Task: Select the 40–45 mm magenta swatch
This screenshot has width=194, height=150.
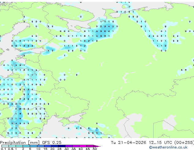Action: (x=83, y=146)
